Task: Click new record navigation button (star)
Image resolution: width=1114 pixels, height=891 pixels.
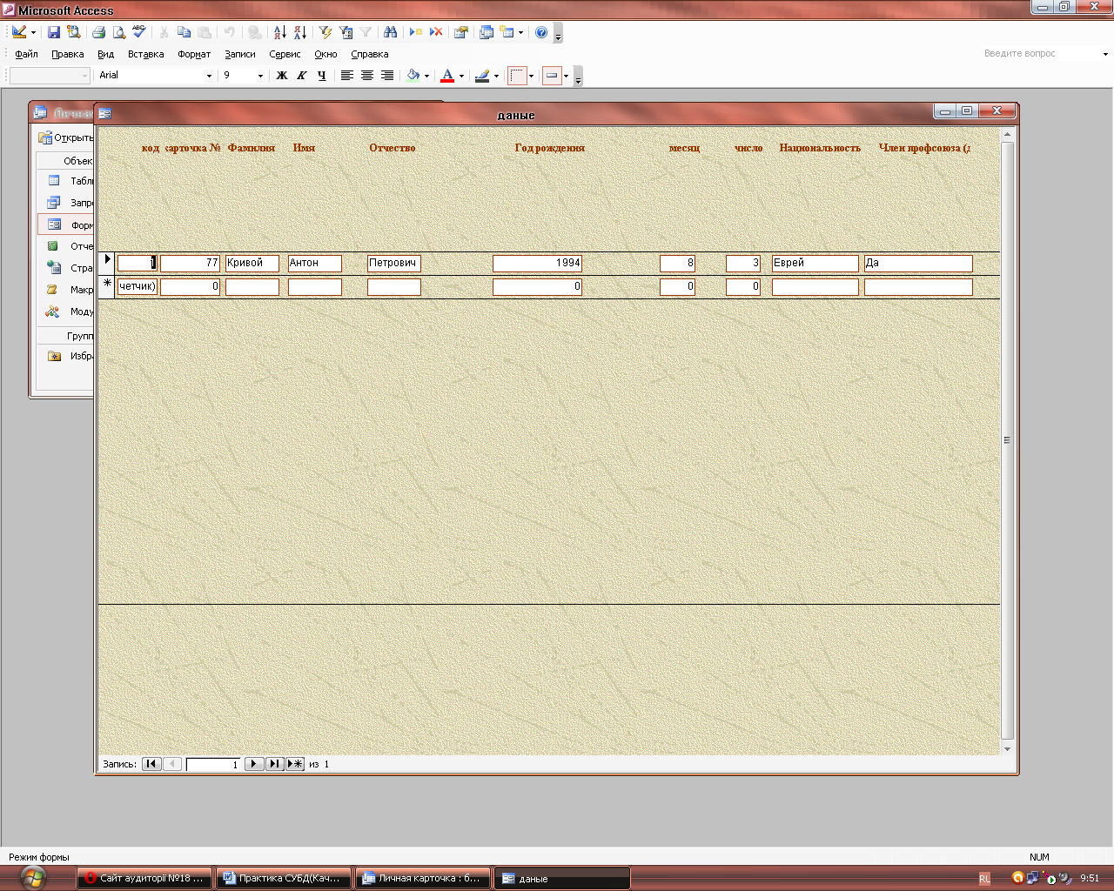Action: click(x=295, y=764)
